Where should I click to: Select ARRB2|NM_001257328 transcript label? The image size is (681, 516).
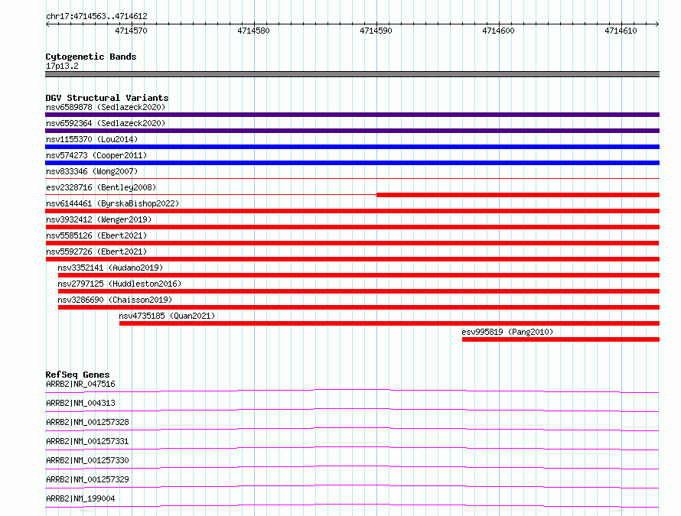[x=87, y=422]
